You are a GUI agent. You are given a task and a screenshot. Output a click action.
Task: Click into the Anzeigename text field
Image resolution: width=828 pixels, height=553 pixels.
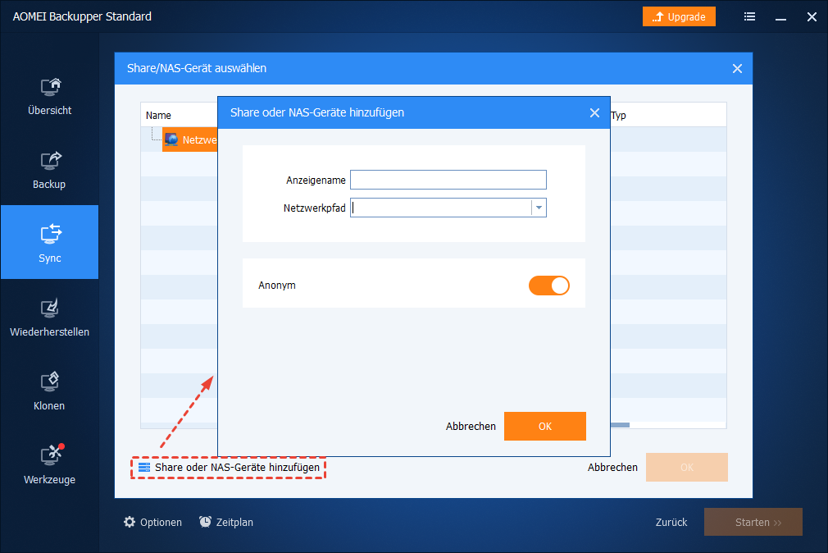point(448,180)
